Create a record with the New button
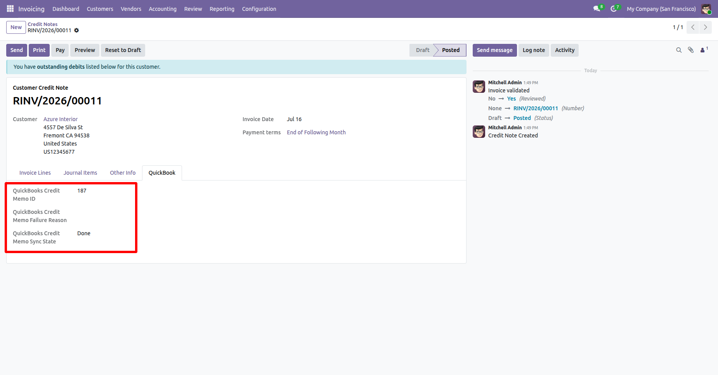This screenshot has width=718, height=375. tap(16, 27)
